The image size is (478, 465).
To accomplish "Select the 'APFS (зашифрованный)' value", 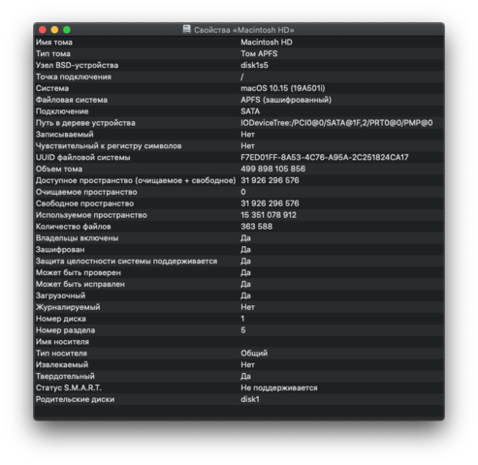I will point(286,100).
